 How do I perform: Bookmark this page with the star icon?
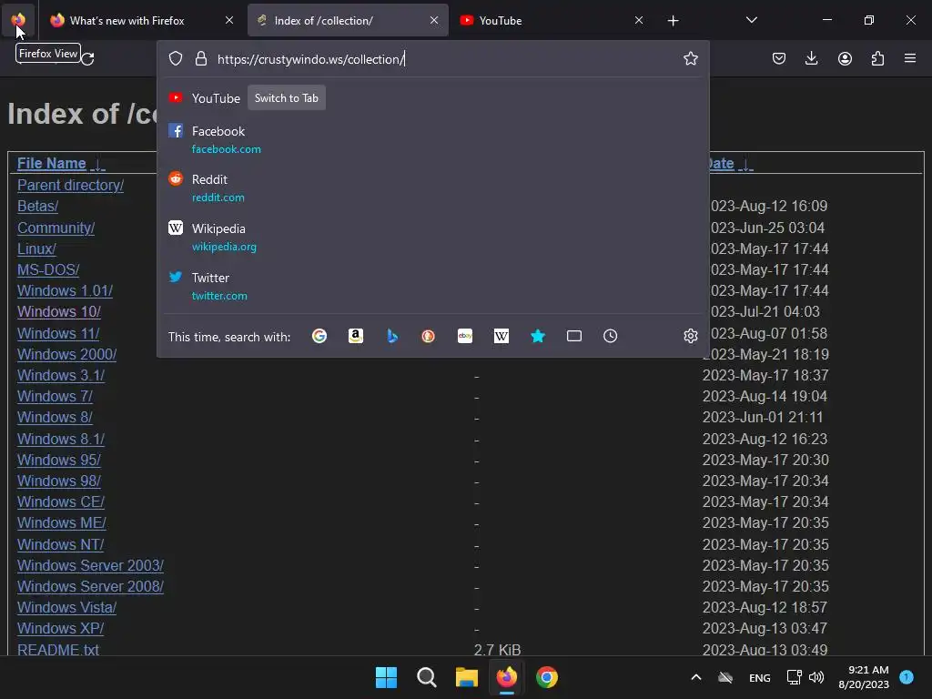coord(690,58)
